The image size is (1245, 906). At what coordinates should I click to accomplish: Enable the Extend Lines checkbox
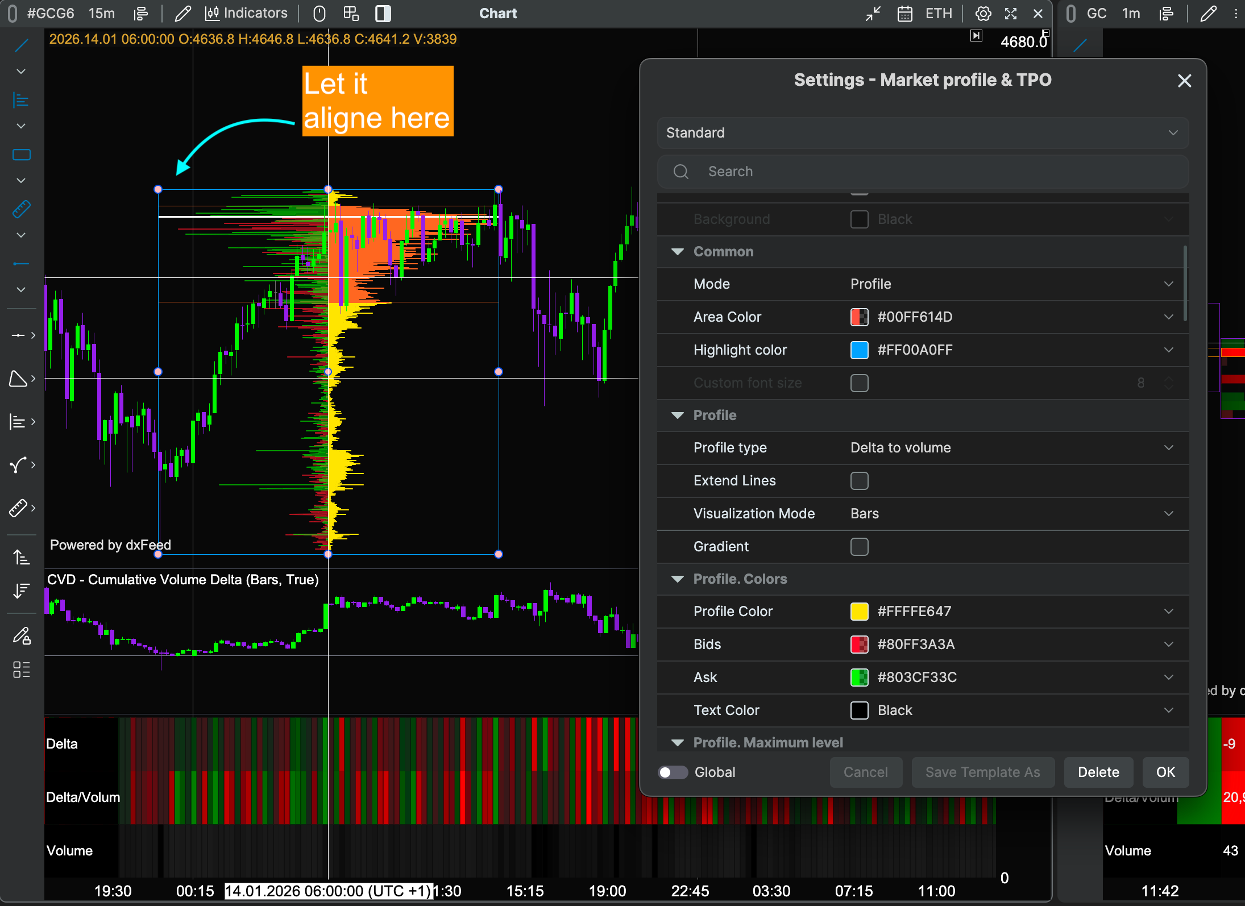[859, 481]
